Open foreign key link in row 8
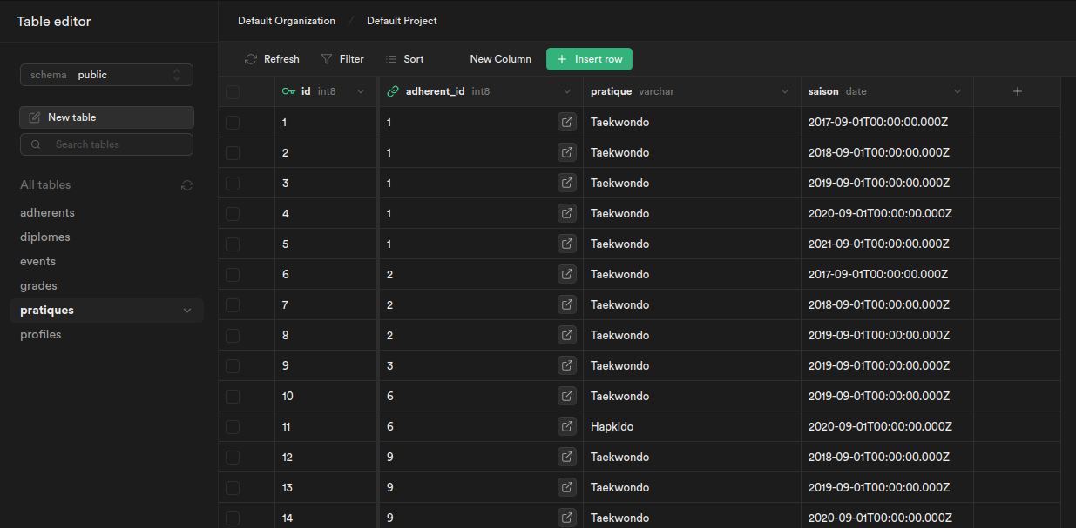The width and height of the screenshot is (1076, 528). click(x=567, y=336)
